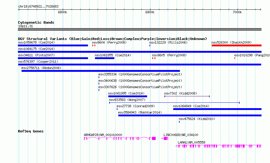Click the esv3355334 1000Genomes variant label

coord(140,74)
